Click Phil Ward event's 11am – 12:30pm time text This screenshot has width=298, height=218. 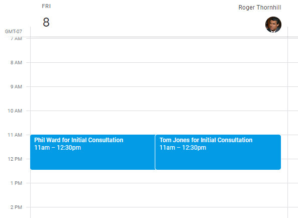click(57, 148)
